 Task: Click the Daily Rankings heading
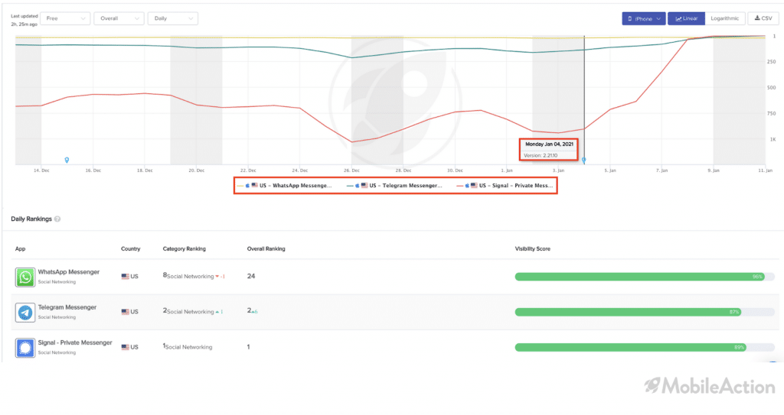[x=31, y=219]
